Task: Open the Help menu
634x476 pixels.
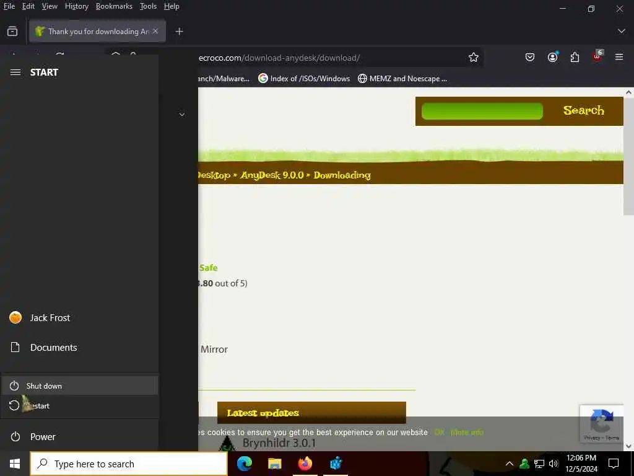Action: point(172,6)
